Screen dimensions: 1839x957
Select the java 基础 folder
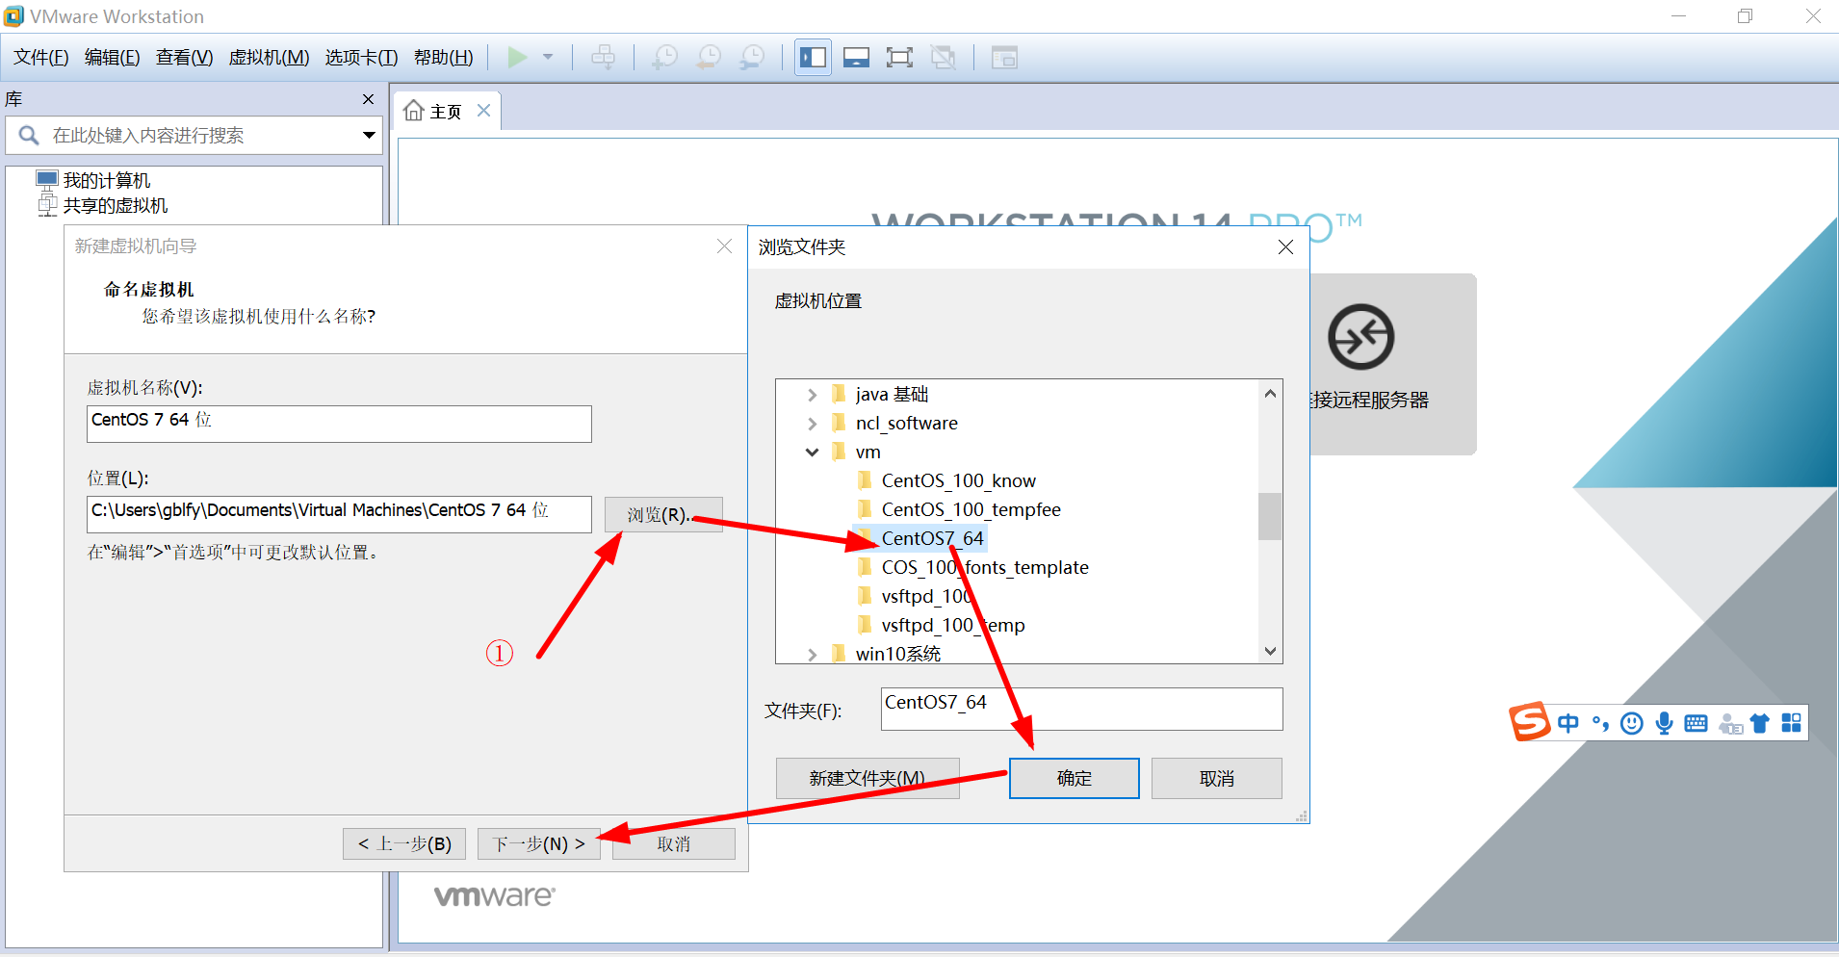892,395
